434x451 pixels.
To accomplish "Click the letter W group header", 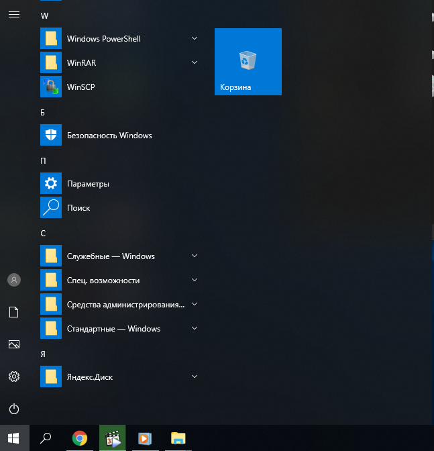I will [x=44, y=16].
